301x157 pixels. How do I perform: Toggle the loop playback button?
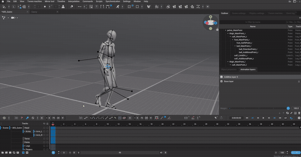286,118
